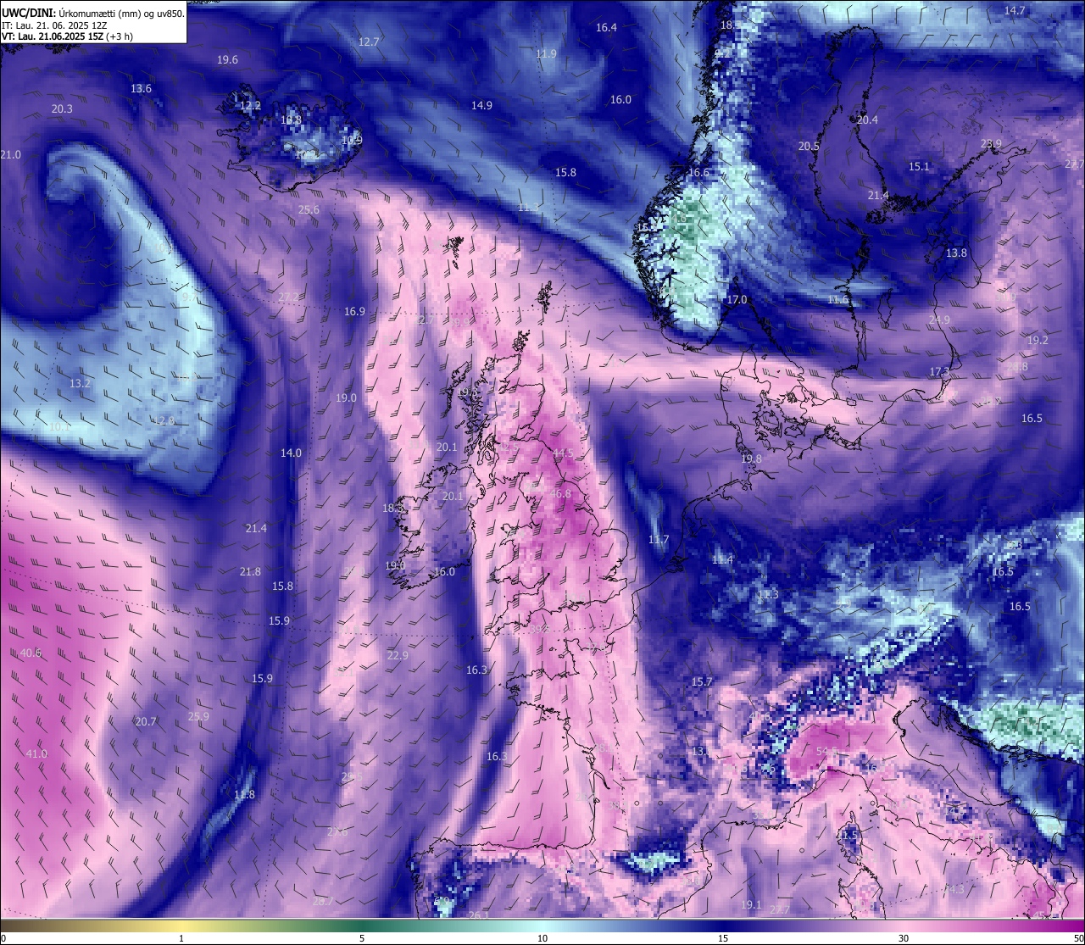Click the 19.2 value label

(x=1038, y=340)
